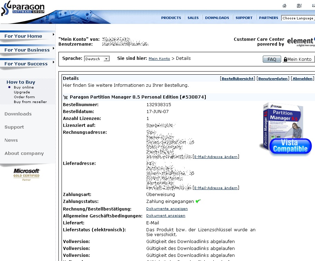
Task: Click How to Buy heading
Action: pos(21,82)
